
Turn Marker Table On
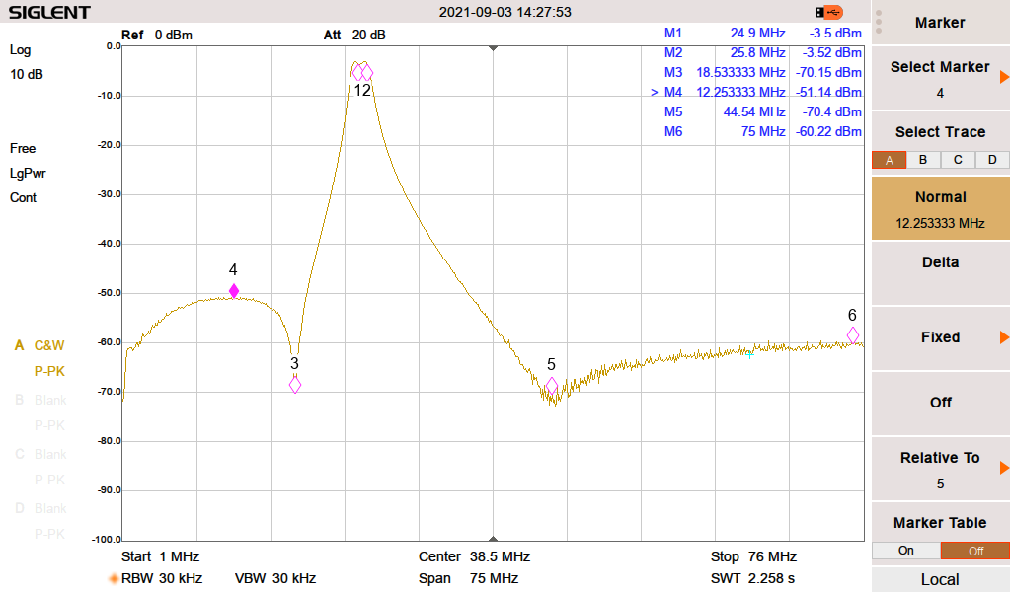[x=905, y=551]
